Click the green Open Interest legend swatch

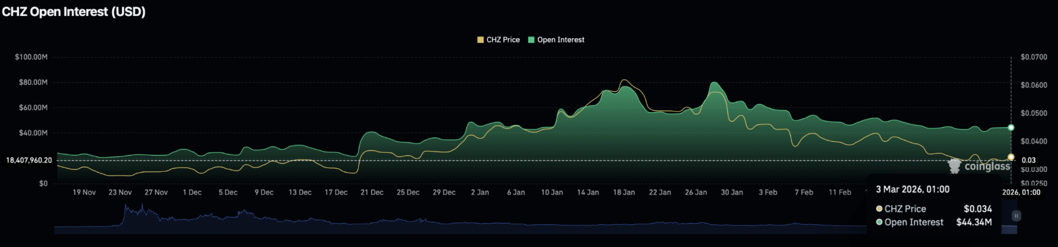531,40
